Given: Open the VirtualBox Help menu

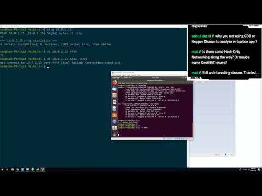Looking at the screenshot, I should (139, 75).
